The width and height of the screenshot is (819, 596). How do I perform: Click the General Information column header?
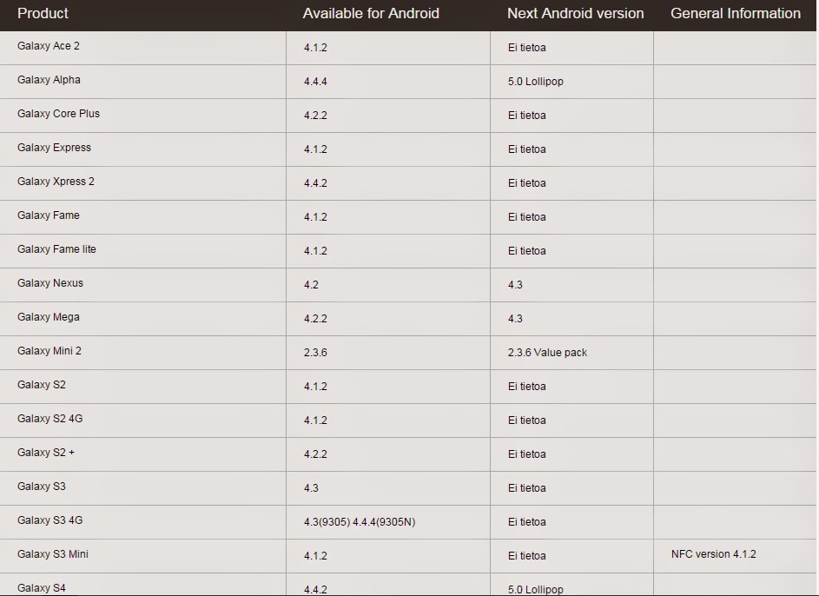tap(736, 13)
